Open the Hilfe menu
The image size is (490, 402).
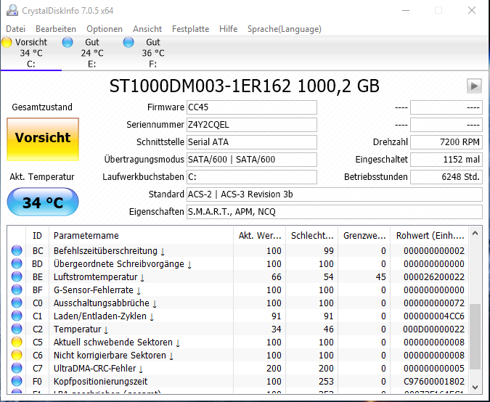[x=228, y=29]
